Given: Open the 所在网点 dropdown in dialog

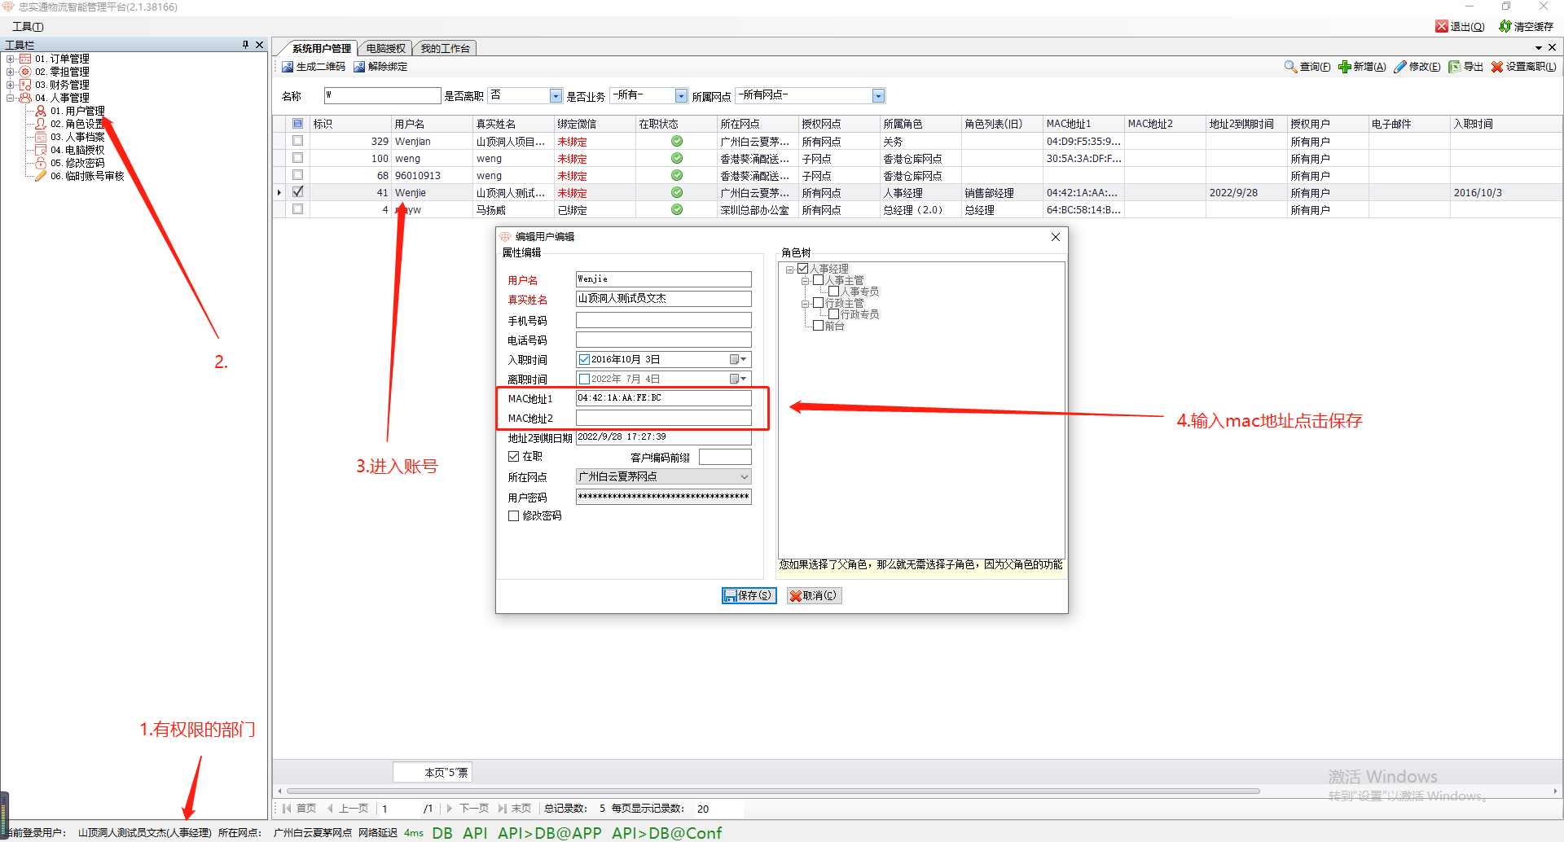Looking at the screenshot, I should [744, 477].
